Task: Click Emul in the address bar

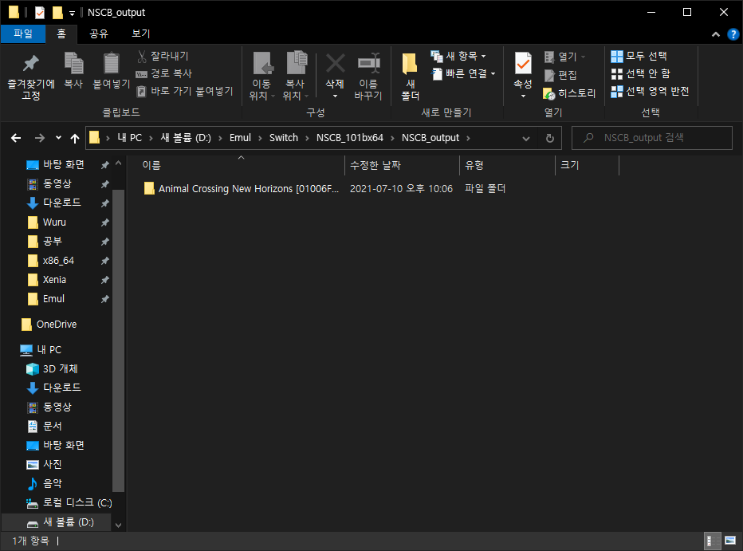Action: click(240, 138)
